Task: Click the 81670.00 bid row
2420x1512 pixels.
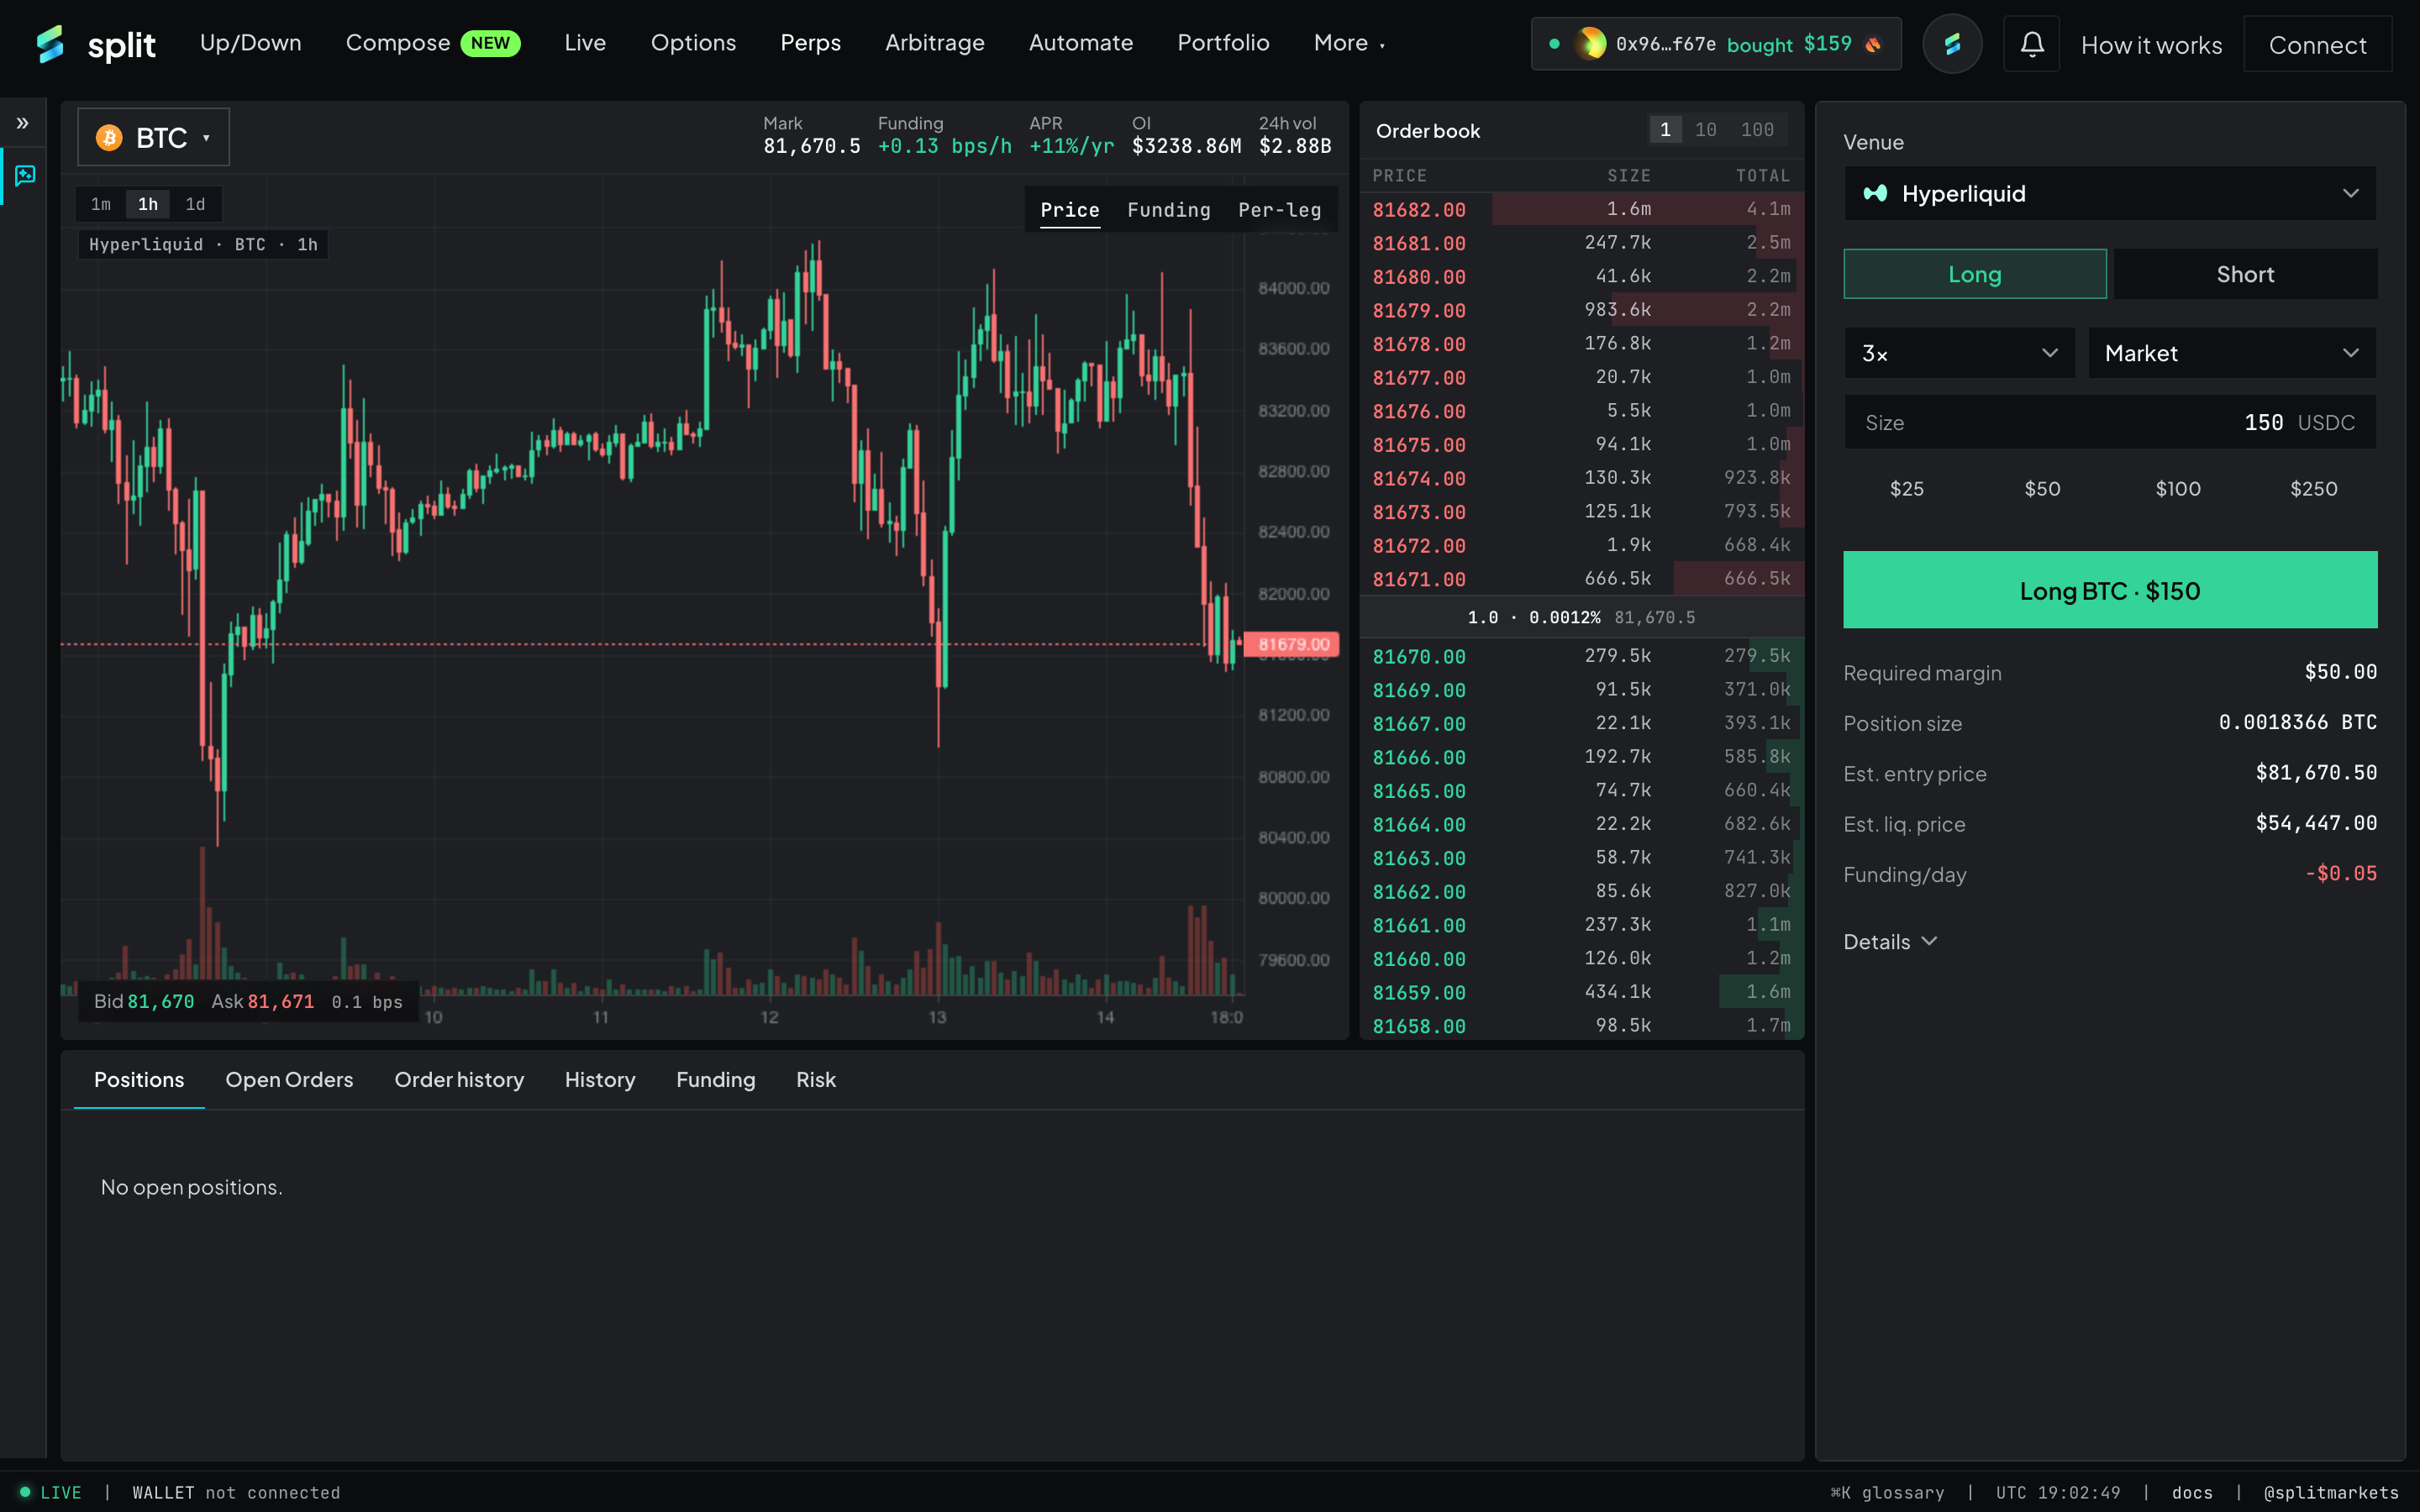Action: tap(1581, 656)
